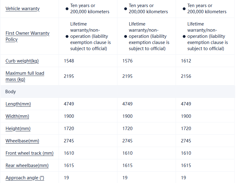Select the Front wheel track (mm) link
The image size is (237, 183).
coord(29,153)
